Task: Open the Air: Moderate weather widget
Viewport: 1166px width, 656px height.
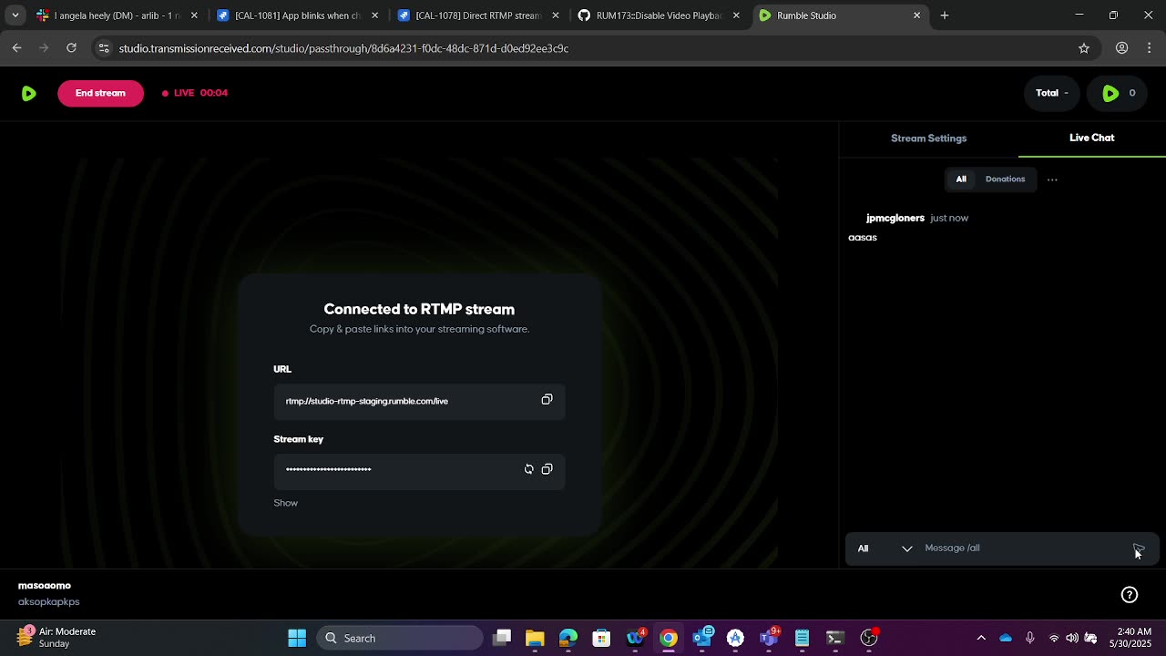Action: click(56, 638)
